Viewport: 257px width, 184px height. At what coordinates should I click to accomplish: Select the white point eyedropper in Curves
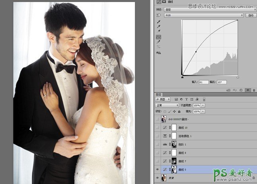158,31
